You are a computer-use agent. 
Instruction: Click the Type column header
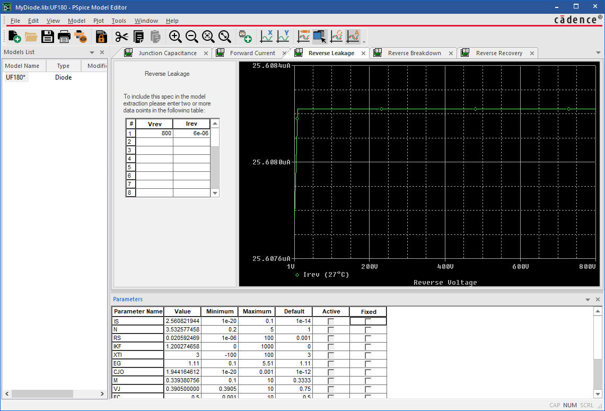(x=63, y=66)
